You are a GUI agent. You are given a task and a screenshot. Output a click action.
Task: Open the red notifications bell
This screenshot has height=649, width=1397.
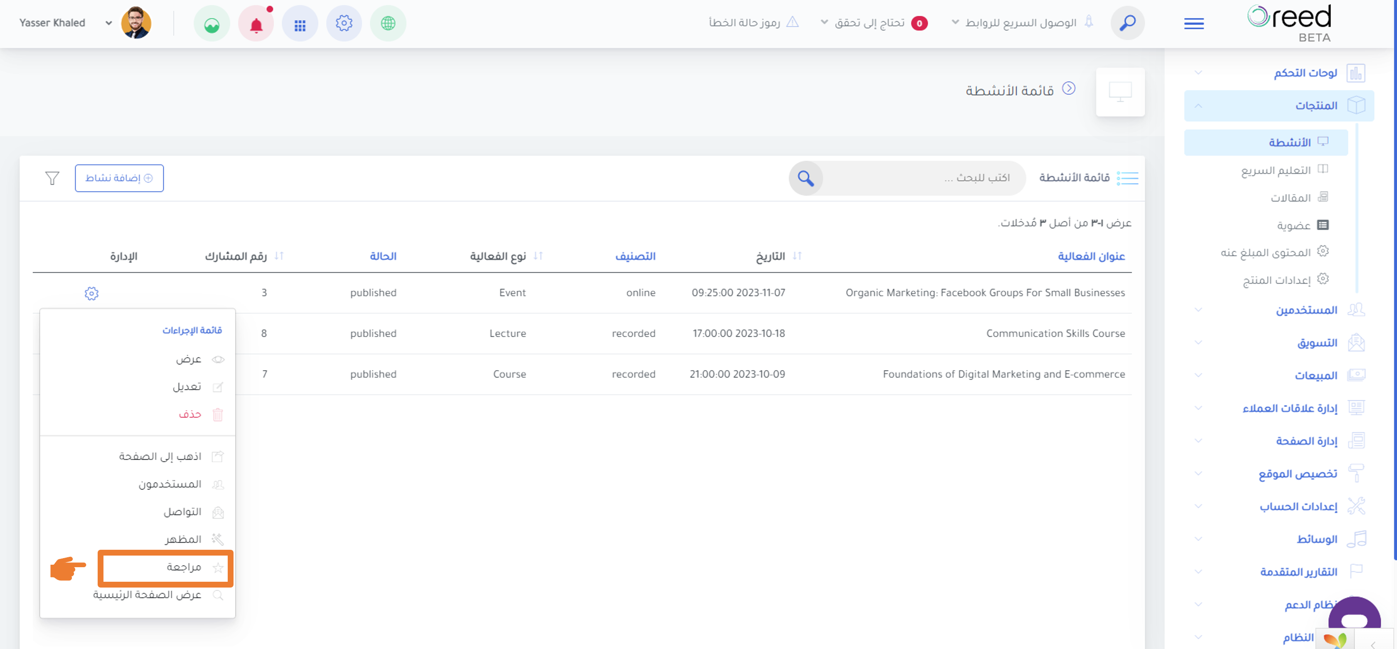click(256, 24)
